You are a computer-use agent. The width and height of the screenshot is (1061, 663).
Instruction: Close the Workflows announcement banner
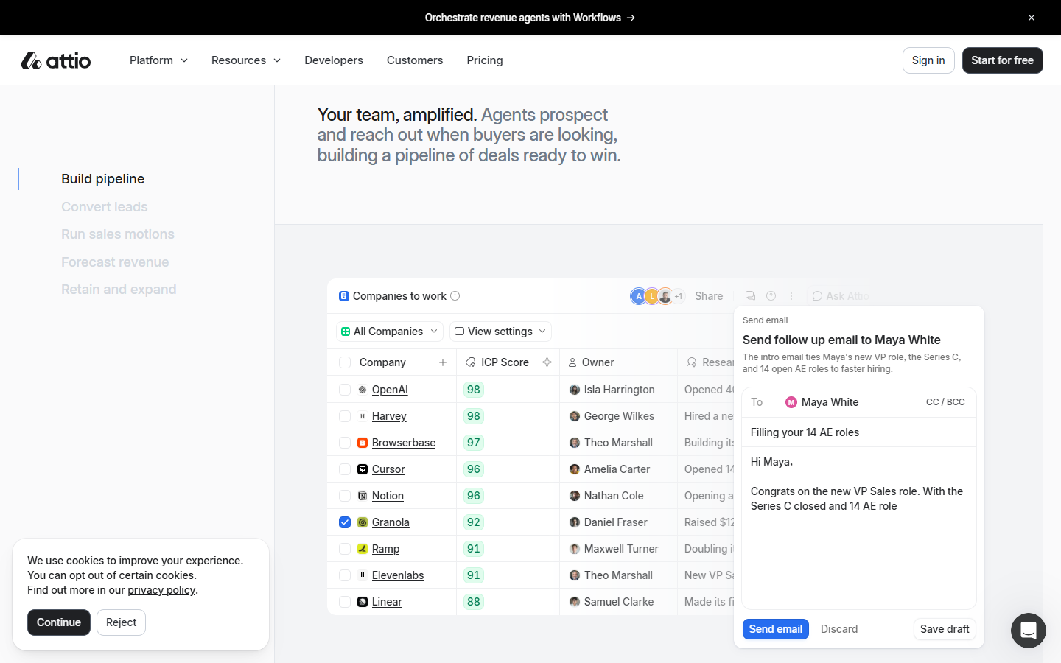[x=1032, y=18]
